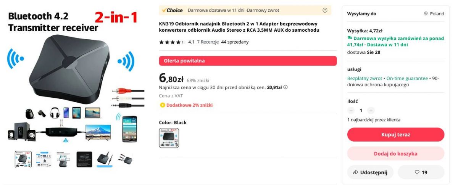
Task: Click the info icon beside the 20,91zł price
Action: (x=285, y=87)
